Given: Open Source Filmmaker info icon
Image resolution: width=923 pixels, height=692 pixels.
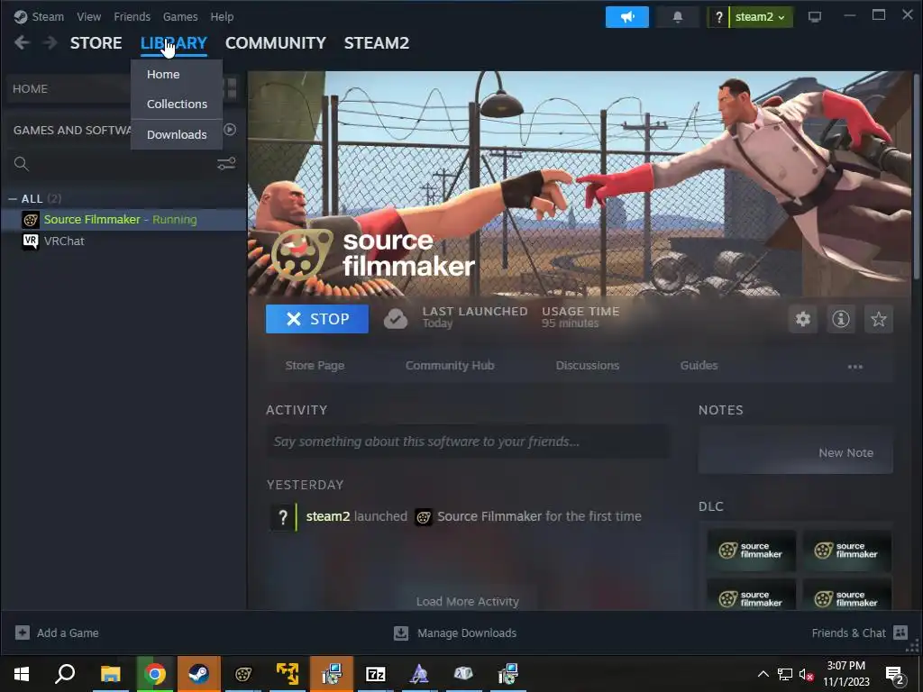Looking at the screenshot, I should [x=841, y=319].
